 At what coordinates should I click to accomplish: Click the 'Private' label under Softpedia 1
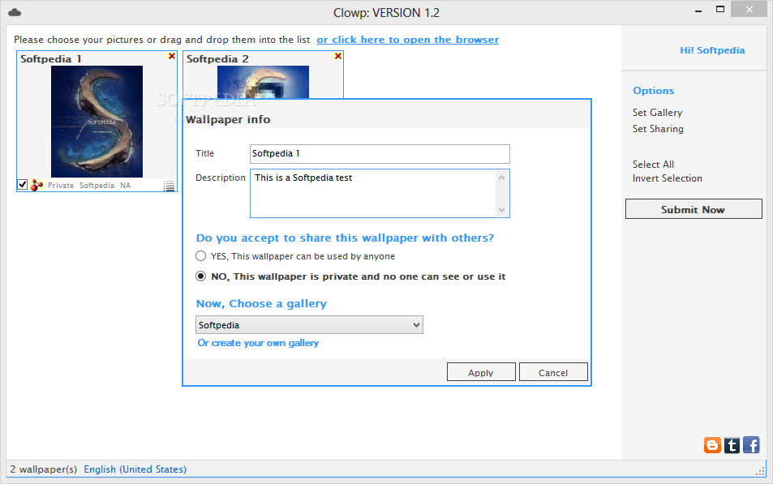tap(61, 186)
